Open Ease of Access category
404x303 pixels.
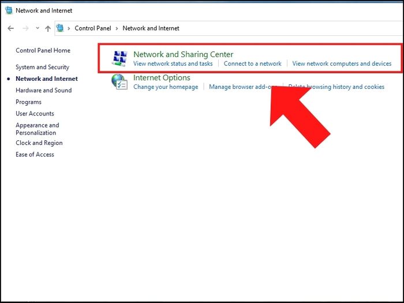point(35,154)
